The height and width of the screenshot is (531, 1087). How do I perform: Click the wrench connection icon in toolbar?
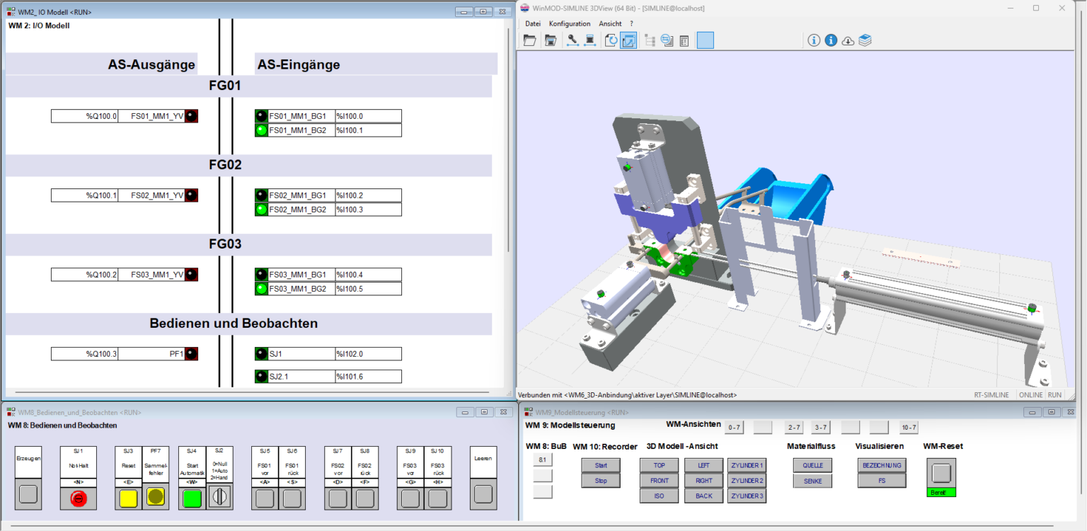pos(572,40)
